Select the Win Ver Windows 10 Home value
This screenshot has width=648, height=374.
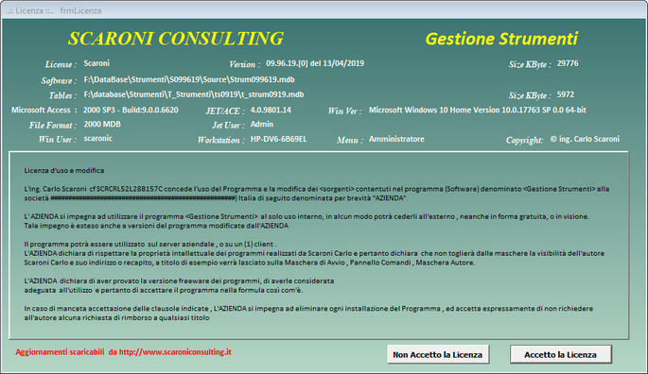[x=478, y=110]
